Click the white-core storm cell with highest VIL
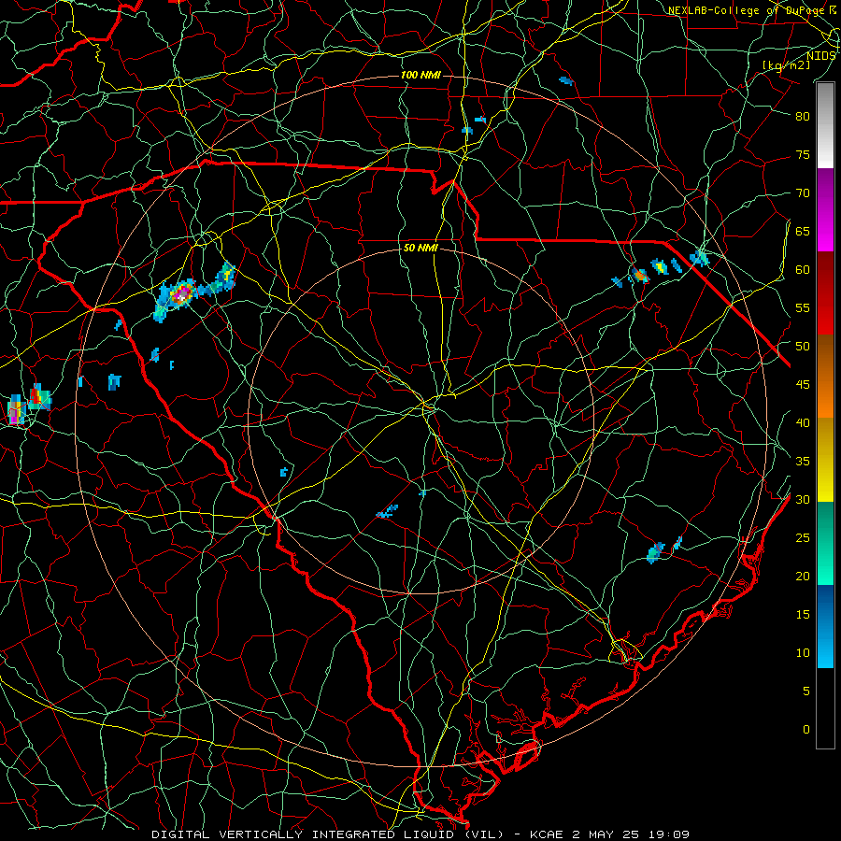Viewport: 841px width, 841px height. coord(182,292)
